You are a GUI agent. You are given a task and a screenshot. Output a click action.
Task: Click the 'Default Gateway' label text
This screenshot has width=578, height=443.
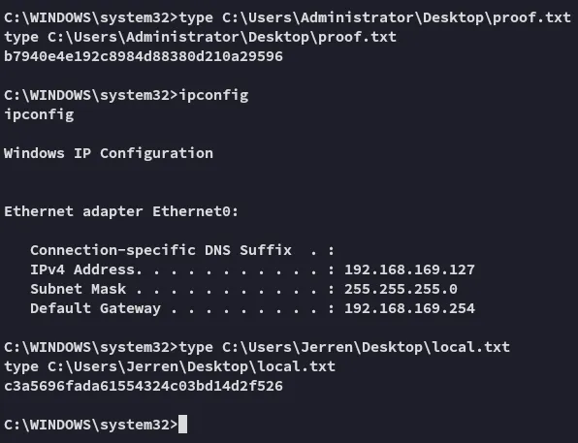click(x=95, y=308)
